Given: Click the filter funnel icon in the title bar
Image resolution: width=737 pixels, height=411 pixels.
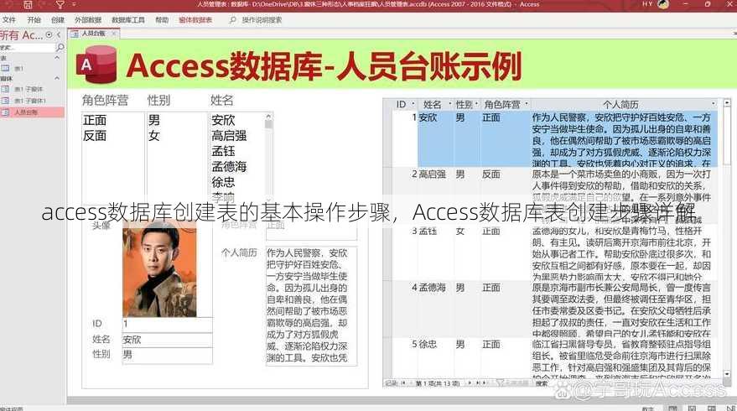Looking at the screenshot, I should (x=60, y=5).
